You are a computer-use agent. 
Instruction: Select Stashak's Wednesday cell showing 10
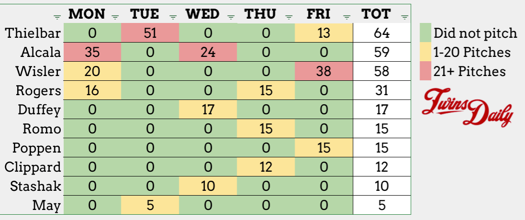(x=208, y=186)
